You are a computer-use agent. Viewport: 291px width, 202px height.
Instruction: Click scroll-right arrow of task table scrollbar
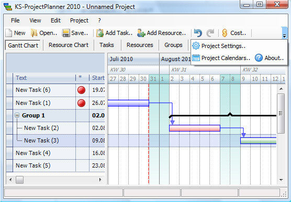100,180
